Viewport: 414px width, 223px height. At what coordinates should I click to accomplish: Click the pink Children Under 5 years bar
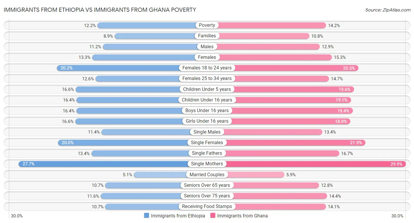[x=292, y=89]
